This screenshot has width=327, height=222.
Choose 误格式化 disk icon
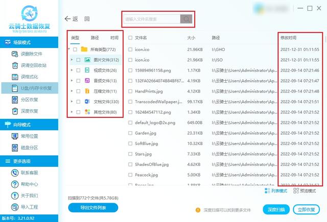[15, 77]
